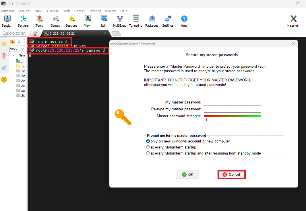This screenshot has width=306, height=211.
Task: Click Cancel in Master Password dialog
Action: tap(231, 175)
